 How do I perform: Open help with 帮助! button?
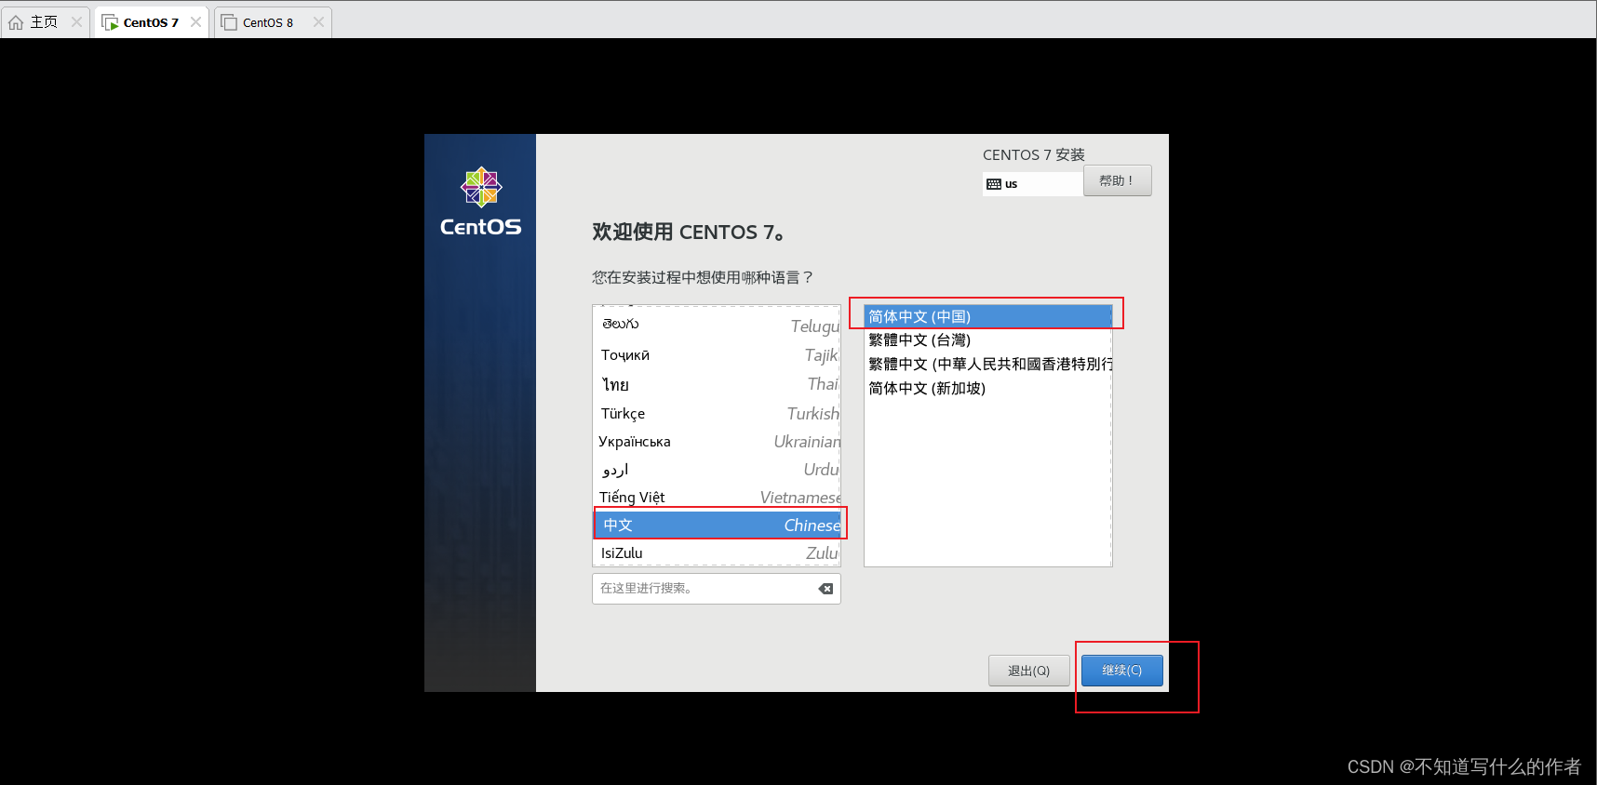1117,180
